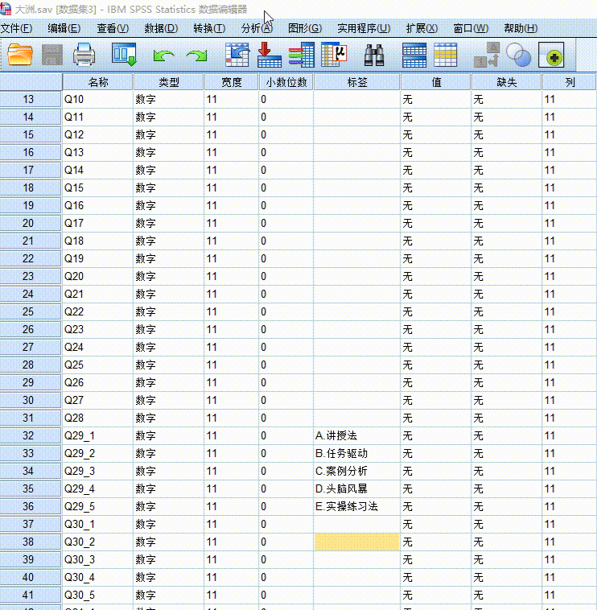
Task: Click the 值 cell '无' for Q25
Action: (436, 365)
